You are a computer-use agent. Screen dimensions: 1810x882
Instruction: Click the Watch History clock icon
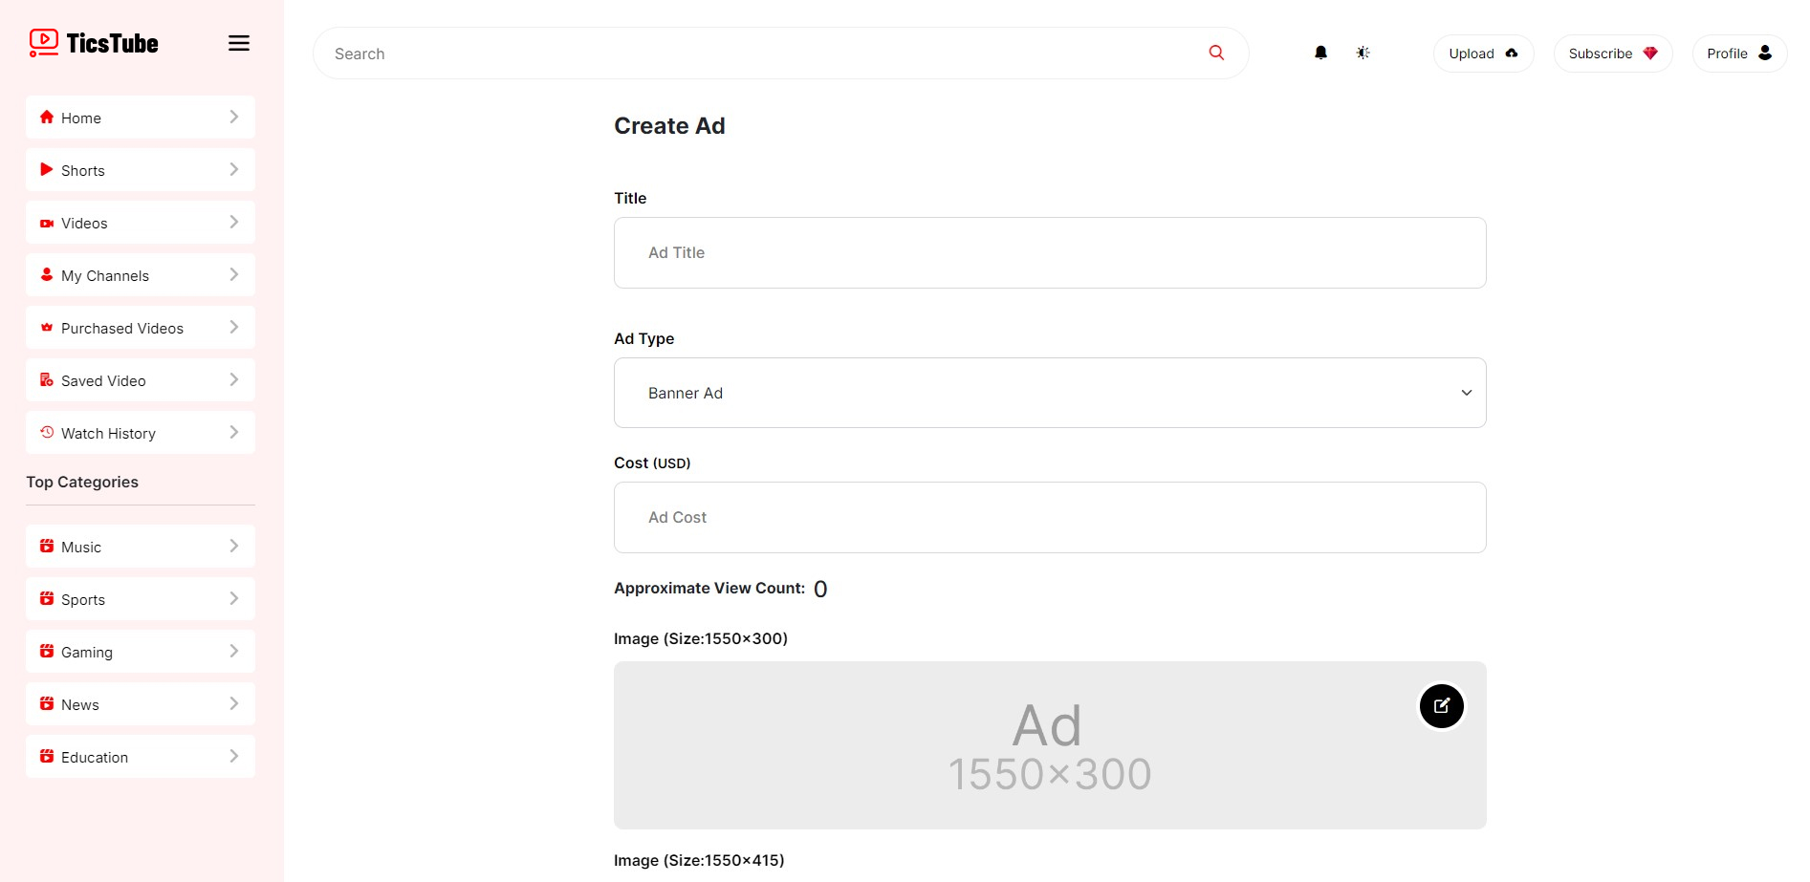point(47,433)
